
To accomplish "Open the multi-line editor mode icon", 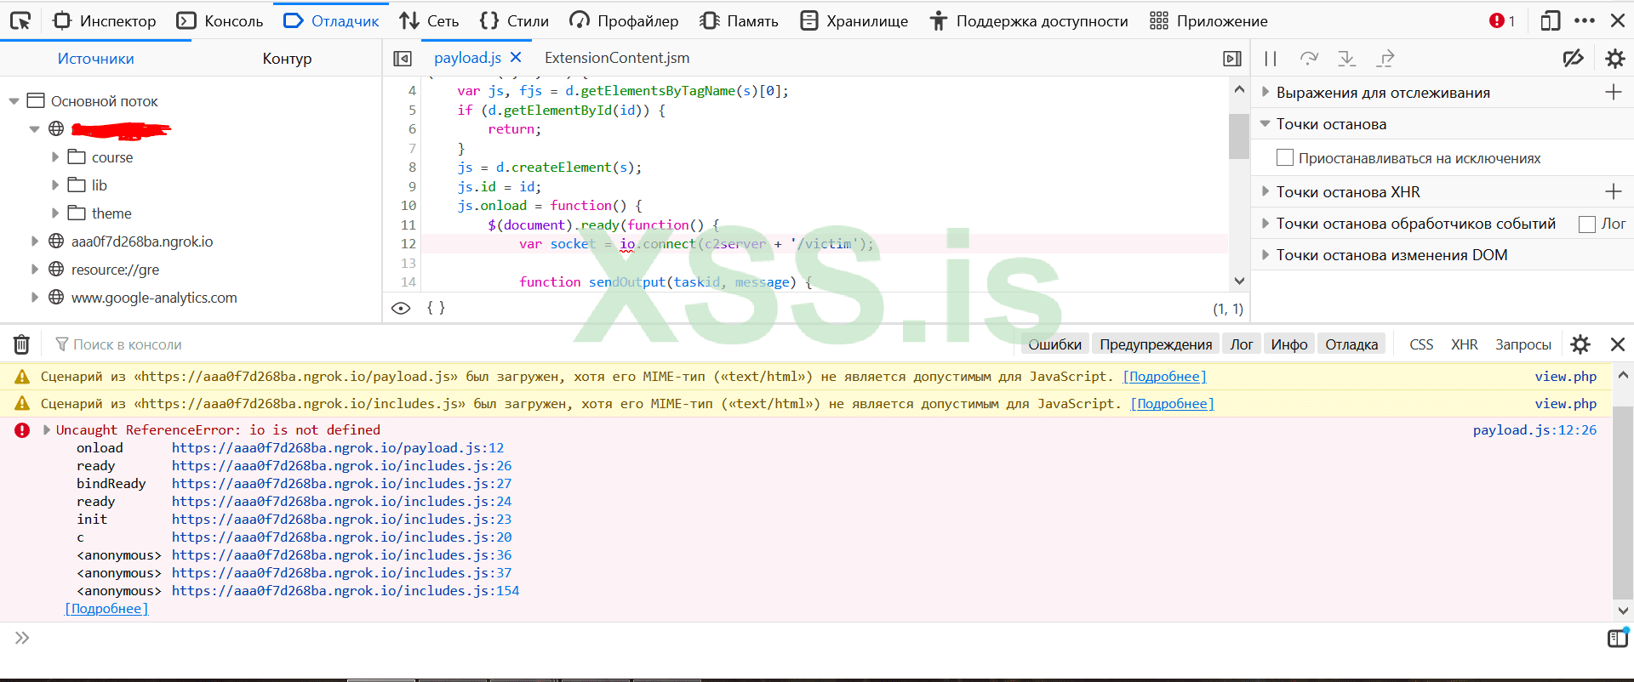I will (1617, 638).
